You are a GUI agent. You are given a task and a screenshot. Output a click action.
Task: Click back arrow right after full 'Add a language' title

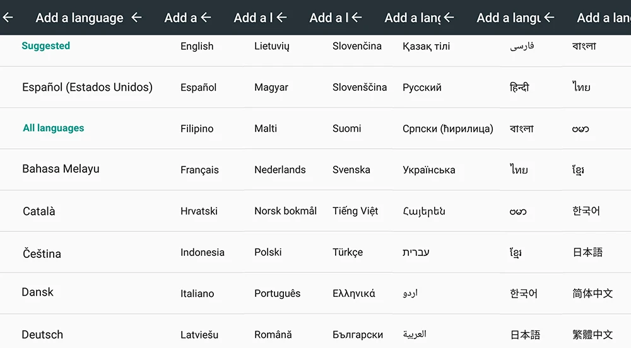137,17
